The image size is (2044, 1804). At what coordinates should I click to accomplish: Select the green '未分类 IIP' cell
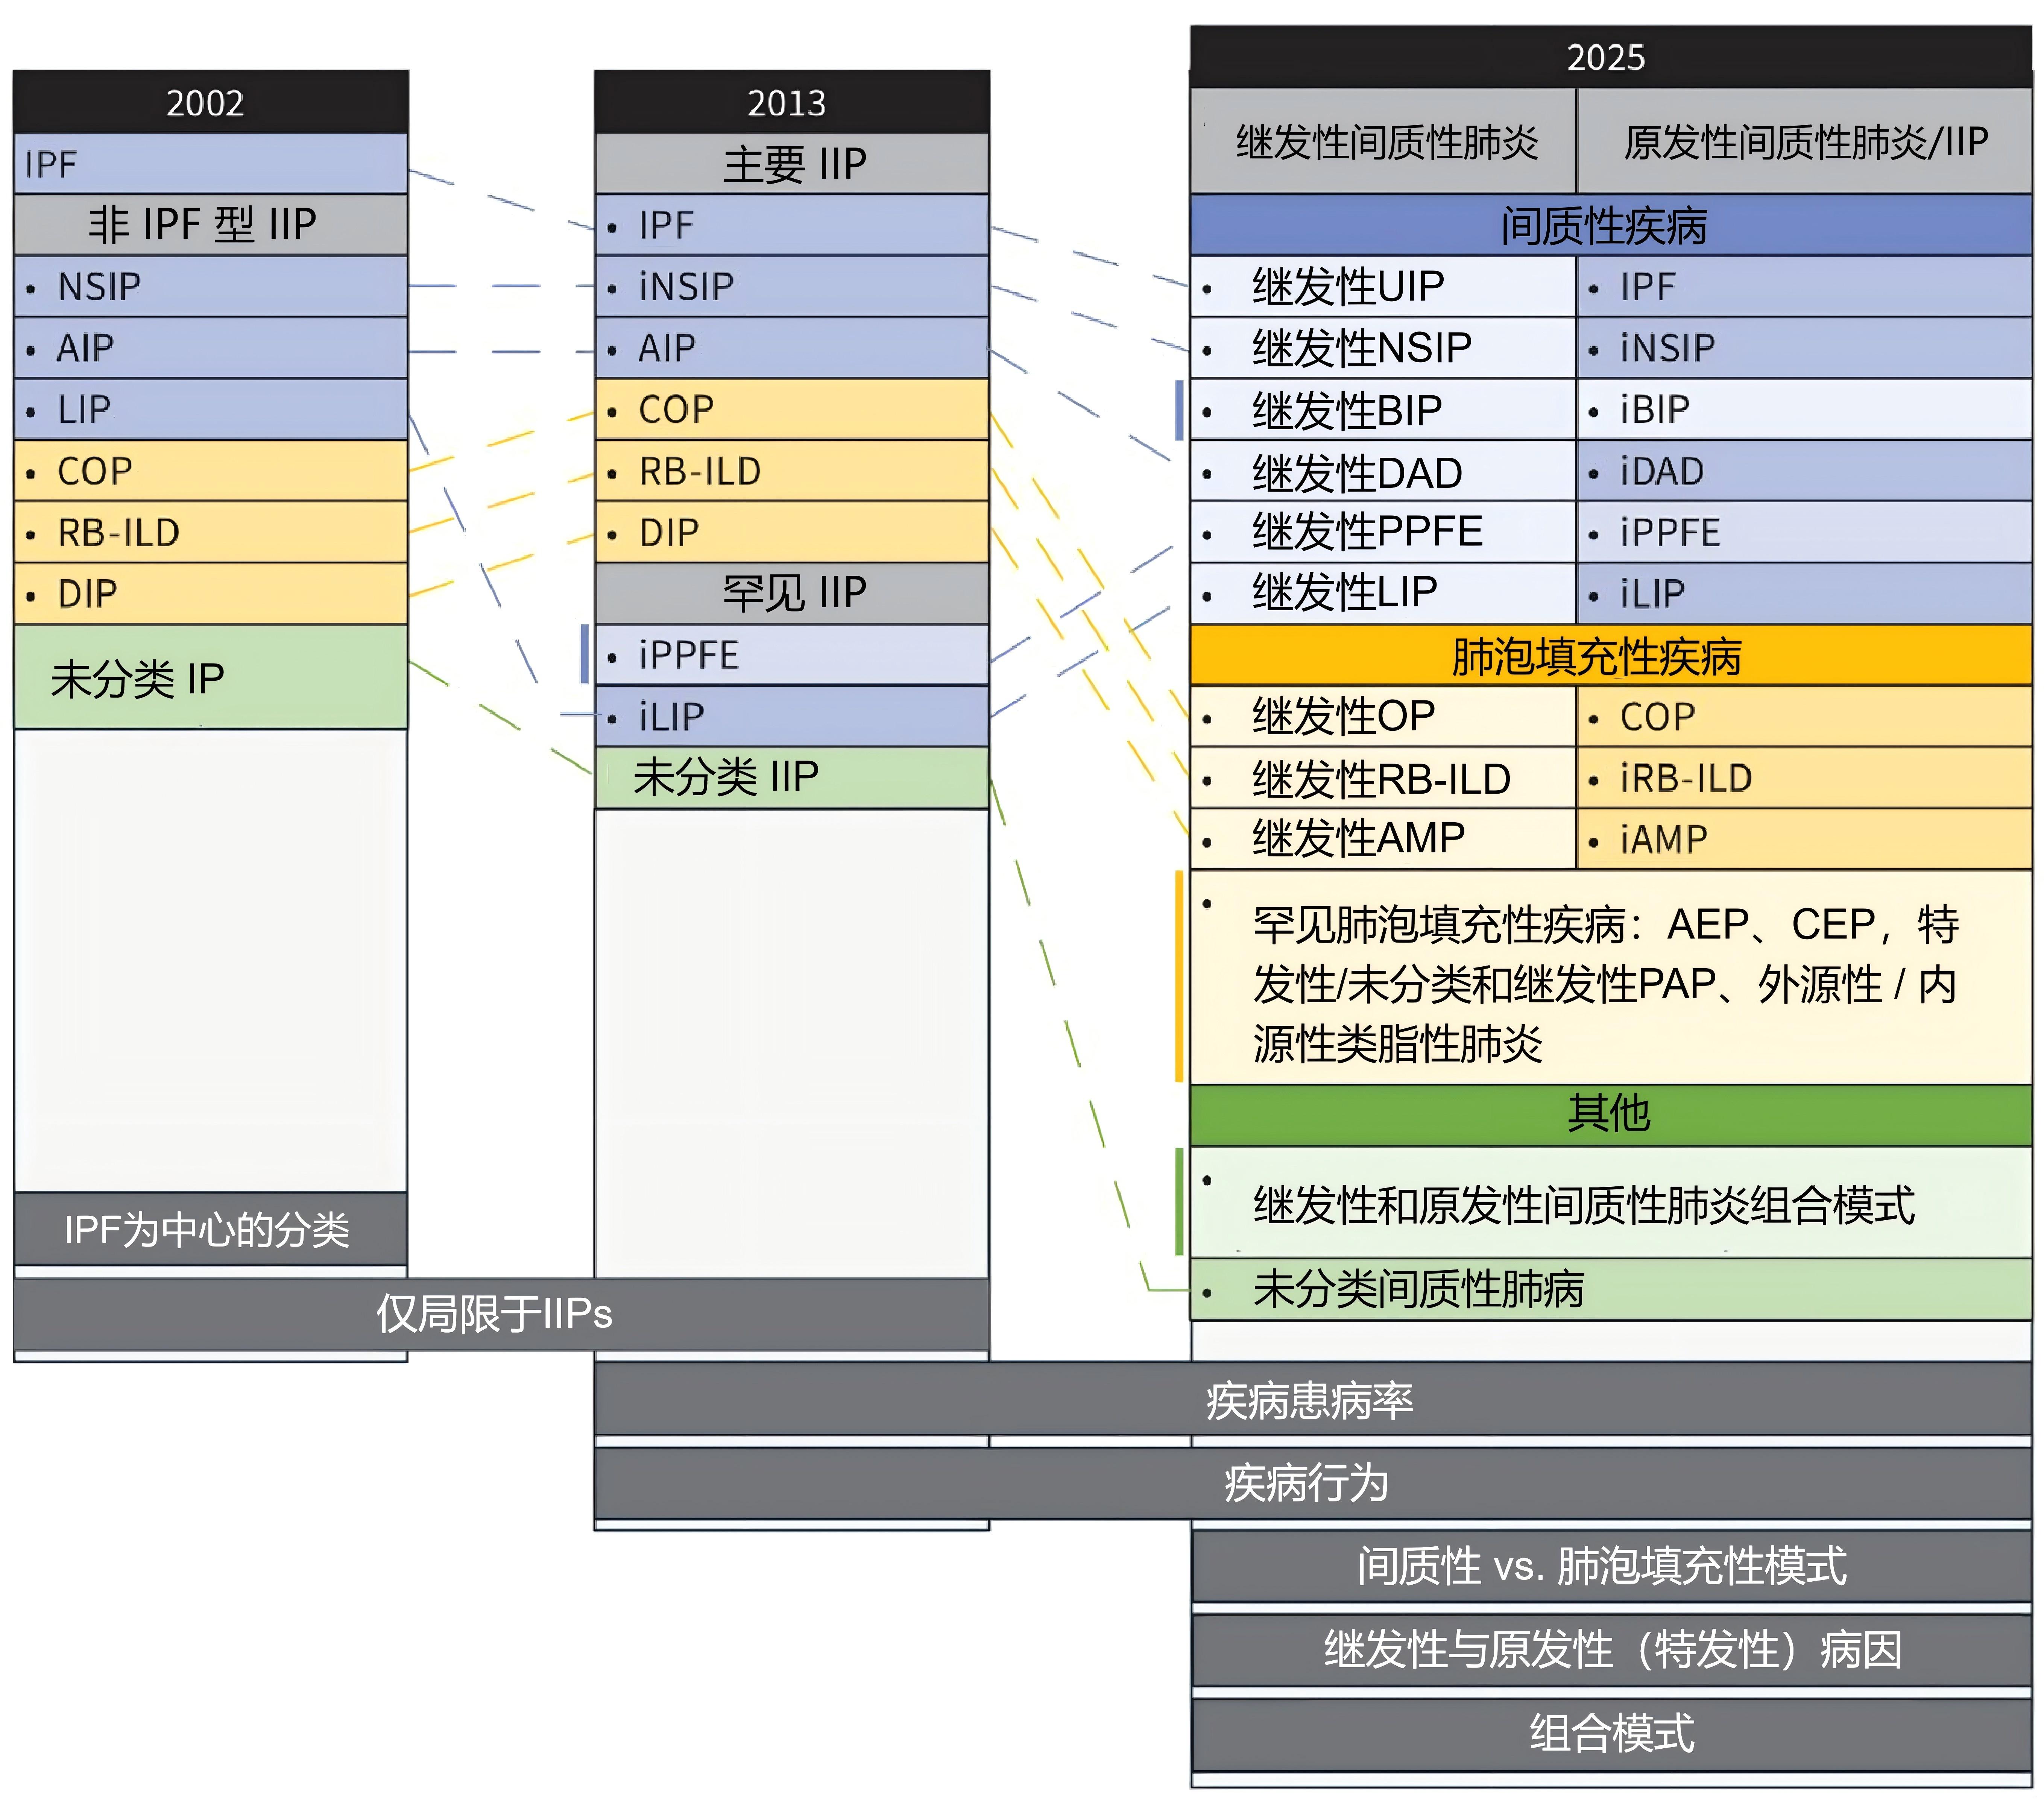click(x=792, y=778)
